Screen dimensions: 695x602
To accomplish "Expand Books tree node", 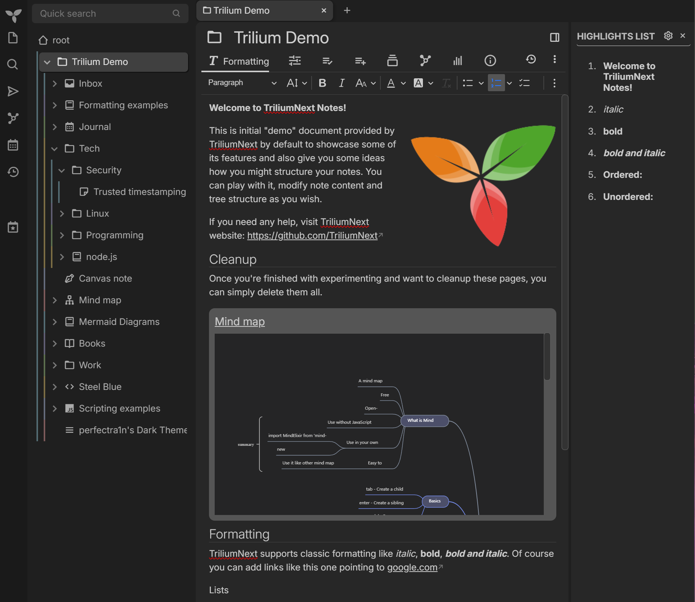I will tap(55, 344).
